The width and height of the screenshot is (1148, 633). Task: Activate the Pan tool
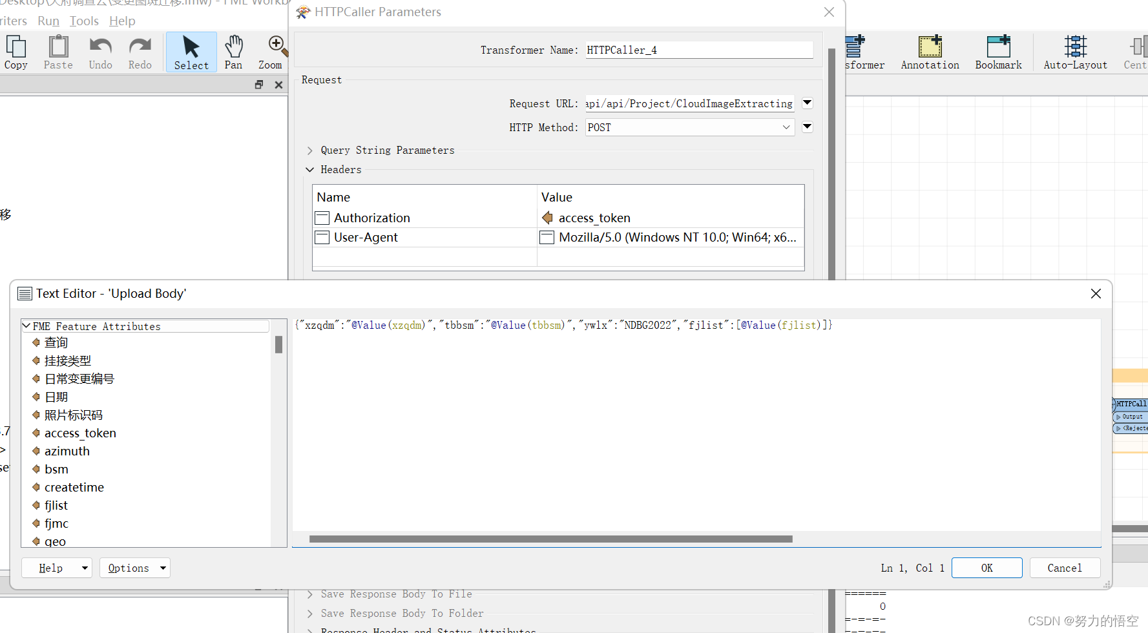pos(233,52)
